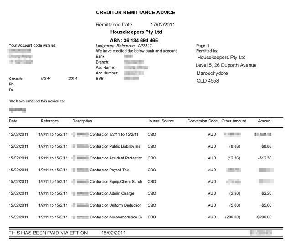Click the 'Corlette' suburb text

point(16,79)
